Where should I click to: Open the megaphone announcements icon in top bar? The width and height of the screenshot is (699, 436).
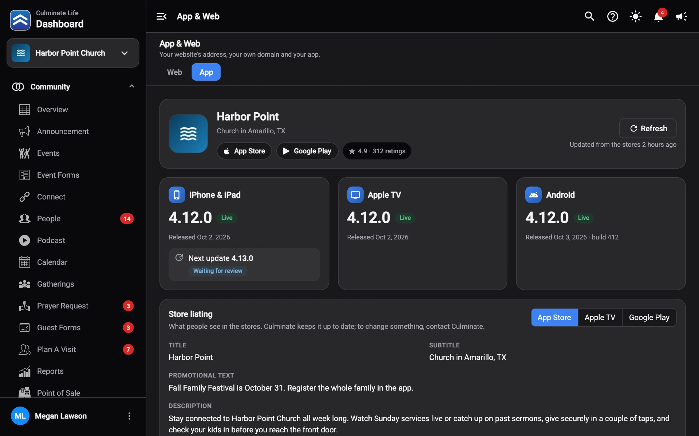[x=682, y=16]
